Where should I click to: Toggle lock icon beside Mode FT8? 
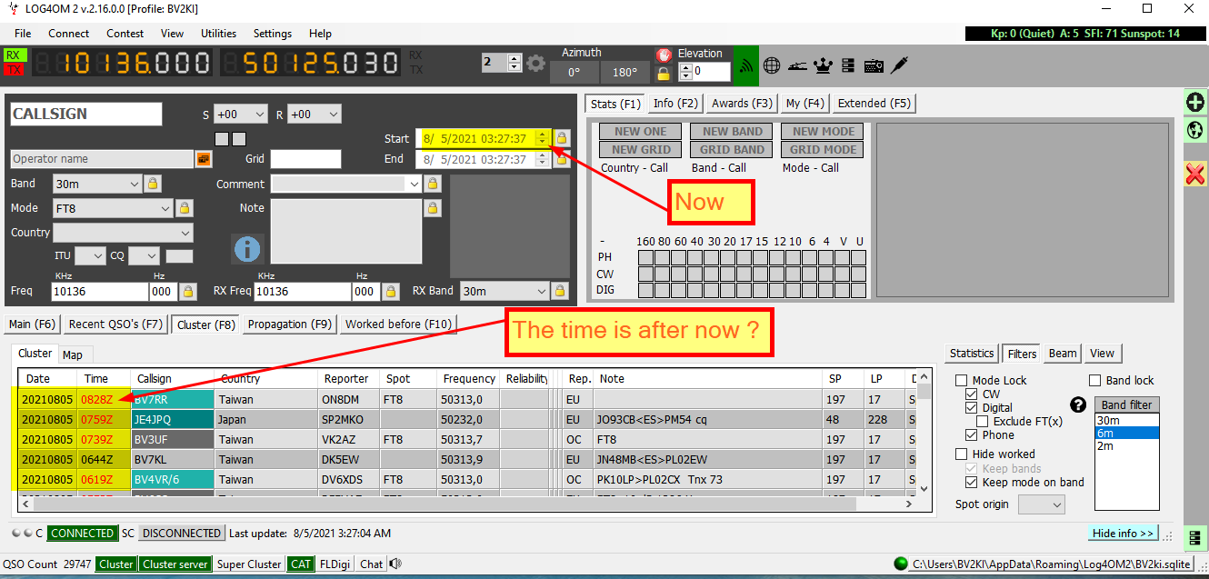pyautogui.click(x=184, y=208)
